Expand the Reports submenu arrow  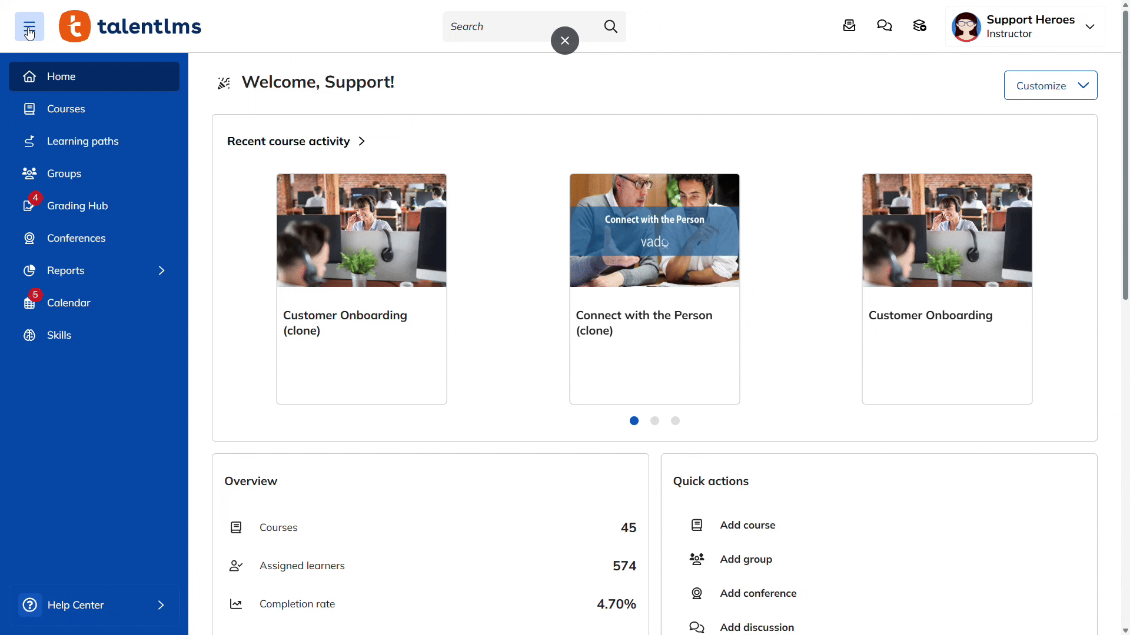point(161,270)
